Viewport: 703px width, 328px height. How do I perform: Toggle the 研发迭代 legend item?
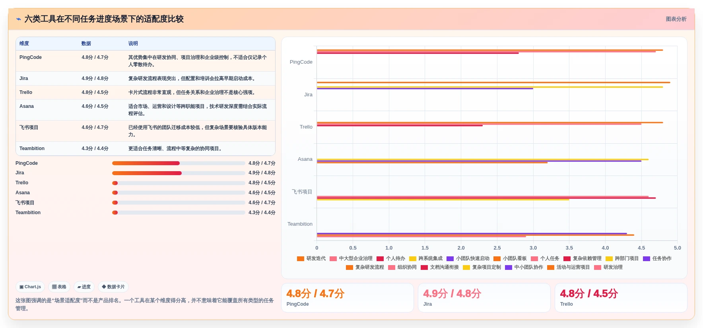point(311,258)
